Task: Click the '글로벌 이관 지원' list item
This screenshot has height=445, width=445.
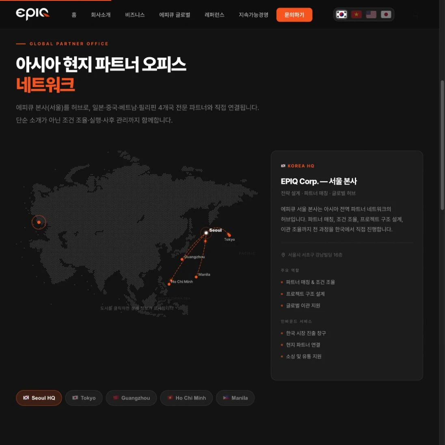Action: point(303,305)
